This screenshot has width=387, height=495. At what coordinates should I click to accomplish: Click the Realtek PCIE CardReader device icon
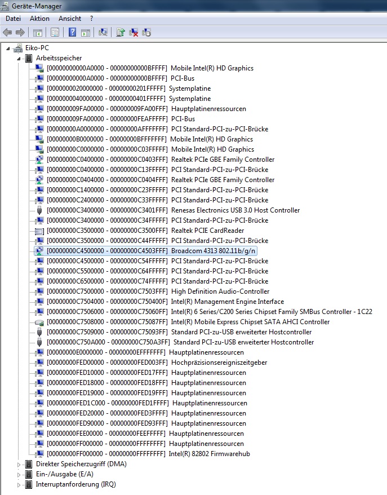pos(39,231)
